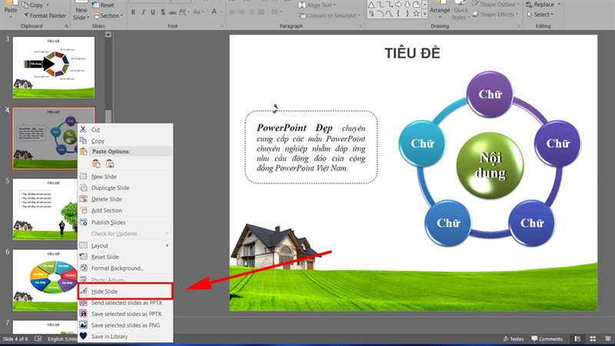Toggle Underline formatting
Viewport: 615px width, 346px height.
pos(152,12)
